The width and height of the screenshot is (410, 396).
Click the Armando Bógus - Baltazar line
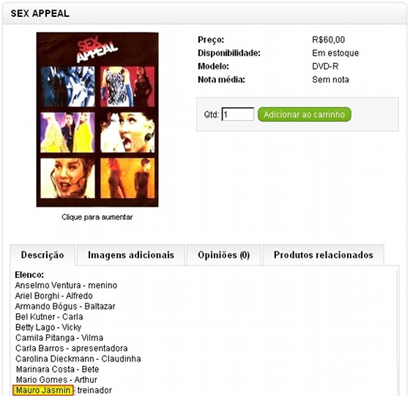coord(65,307)
